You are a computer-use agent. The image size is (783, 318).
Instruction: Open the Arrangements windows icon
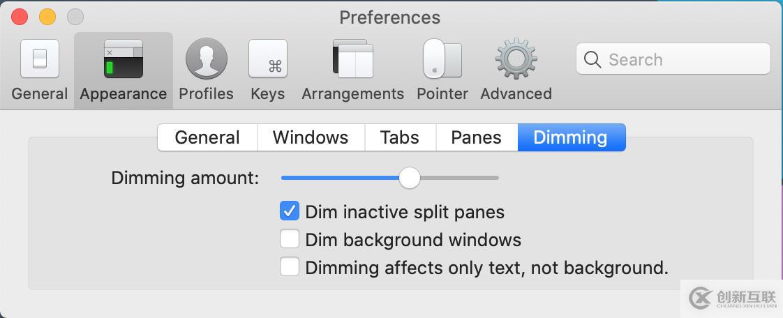(352, 59)
